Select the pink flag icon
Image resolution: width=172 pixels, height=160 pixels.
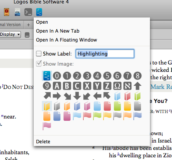pyautogui.click(x=47, y=126)
